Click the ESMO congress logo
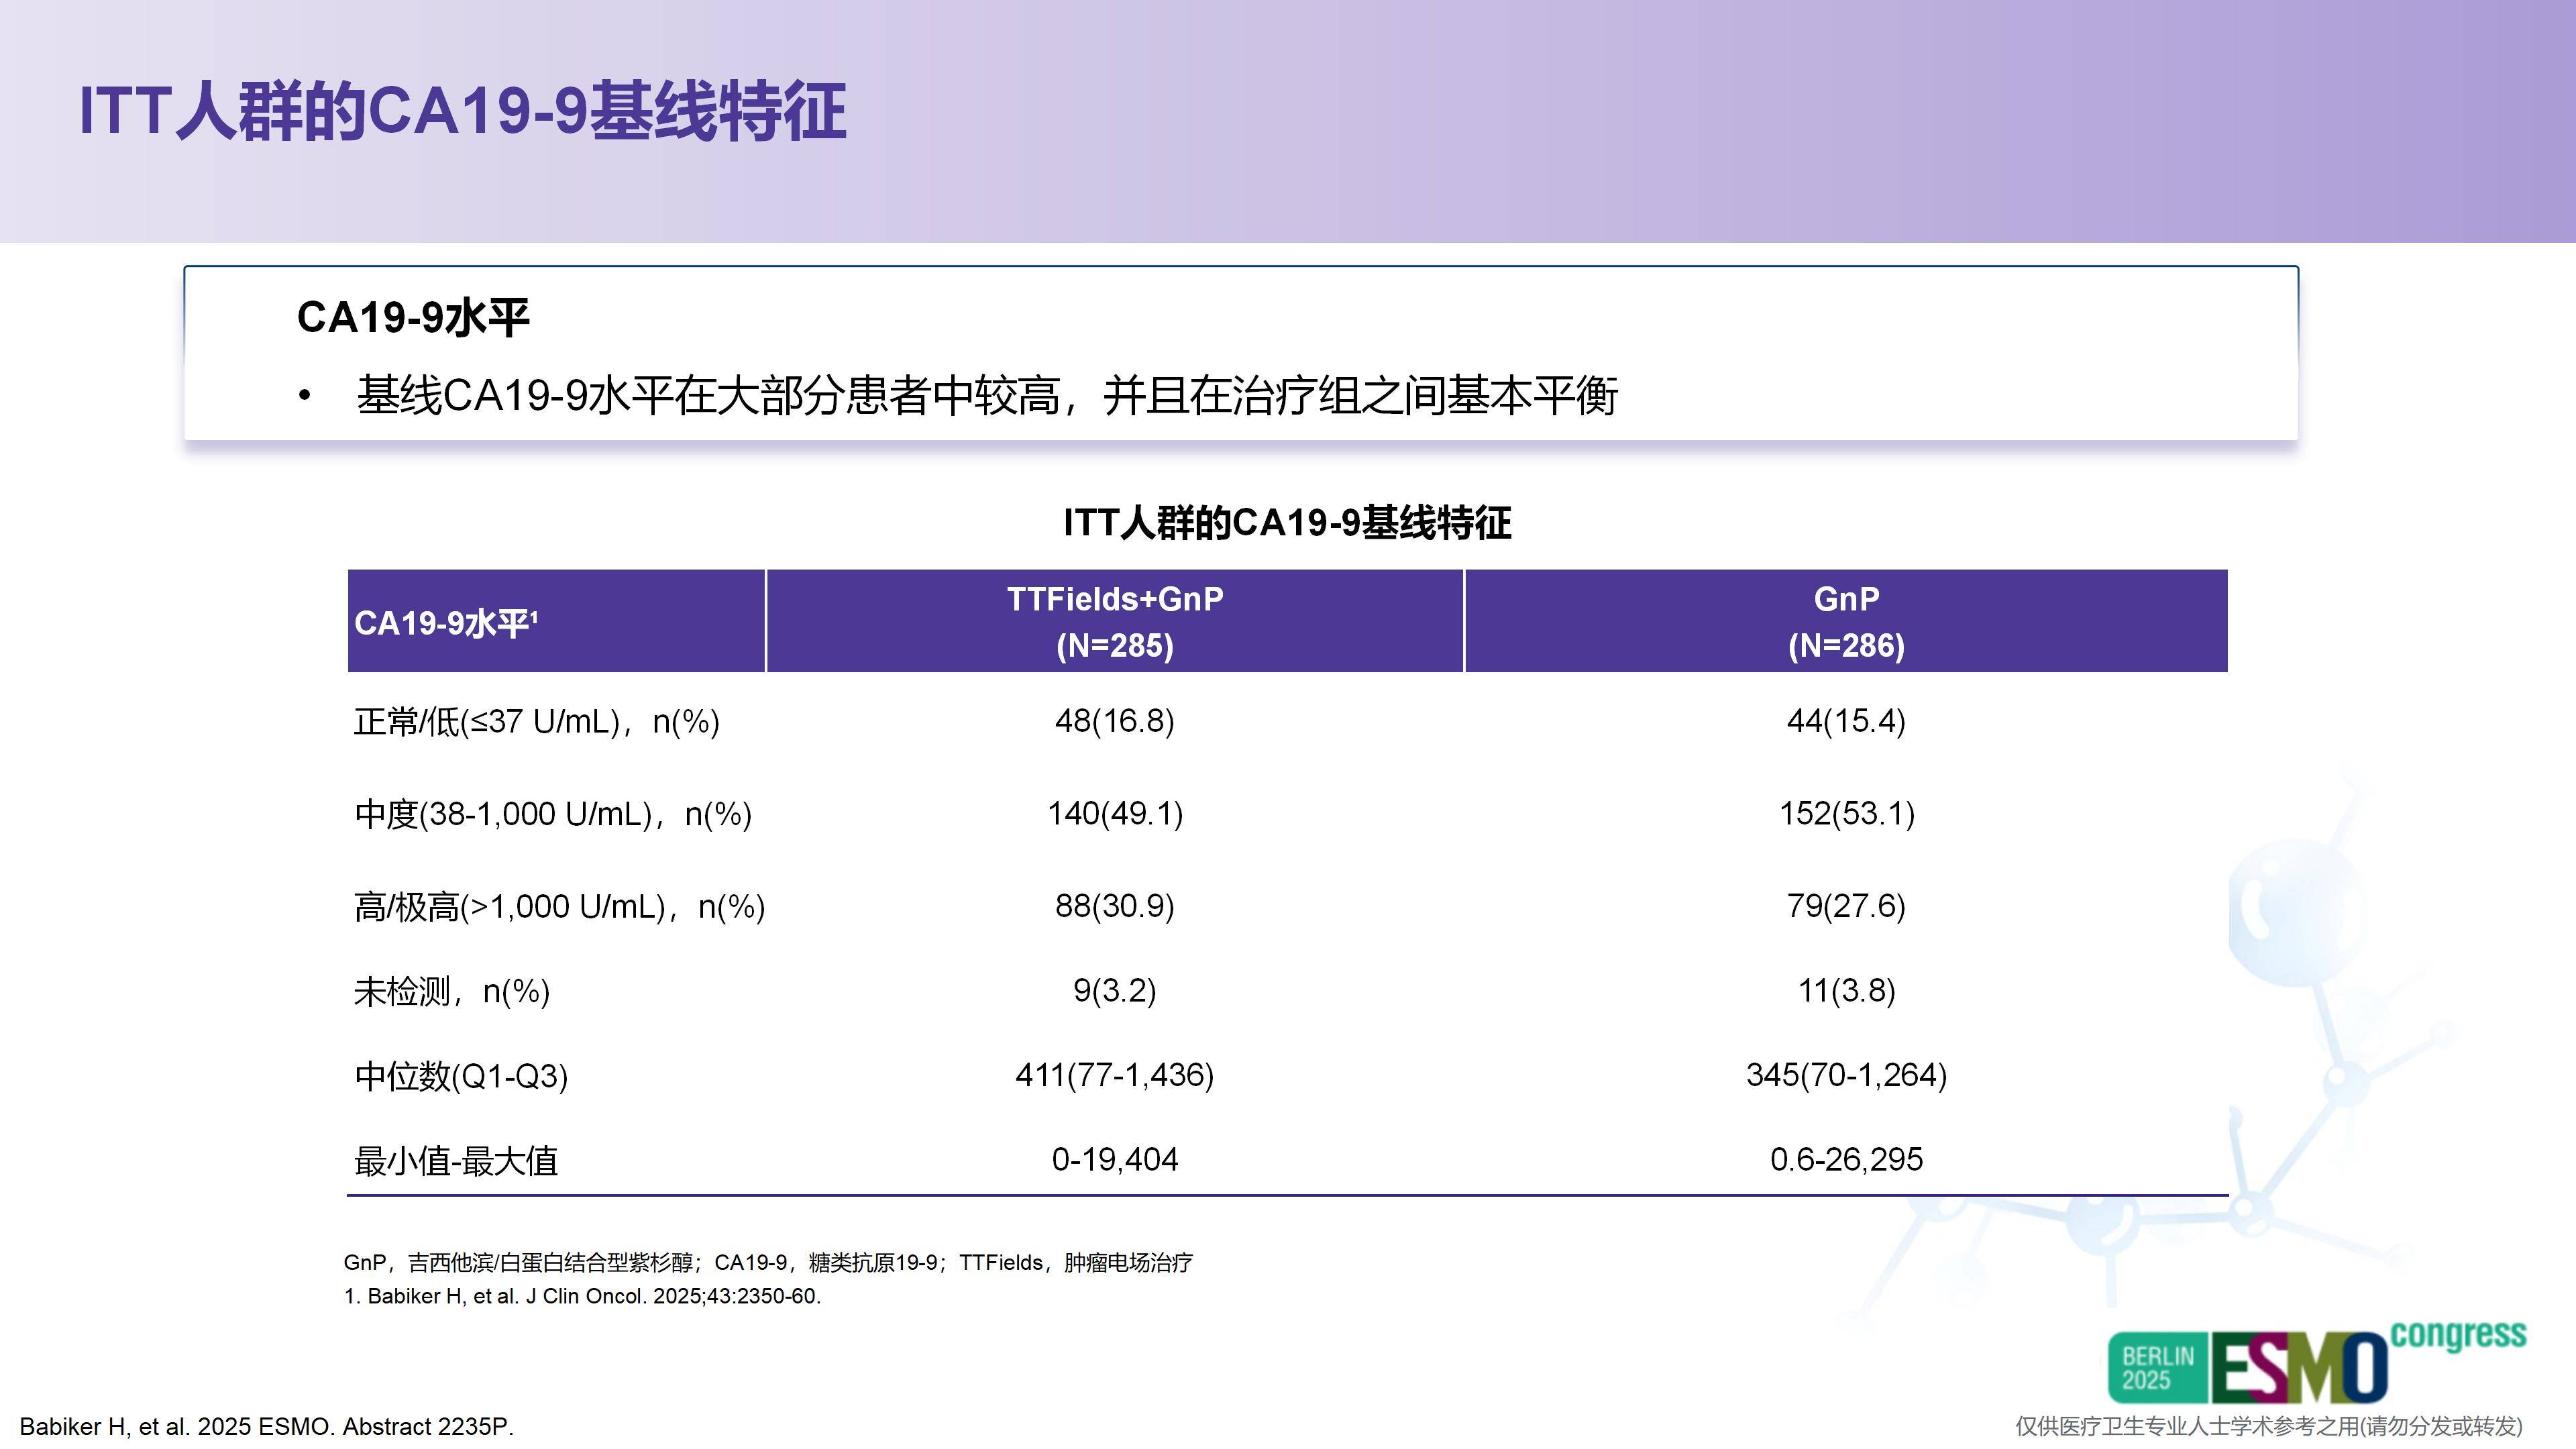Image resolution: width=2576 pixels, height=1449 pixels. click(2300, 1367)
